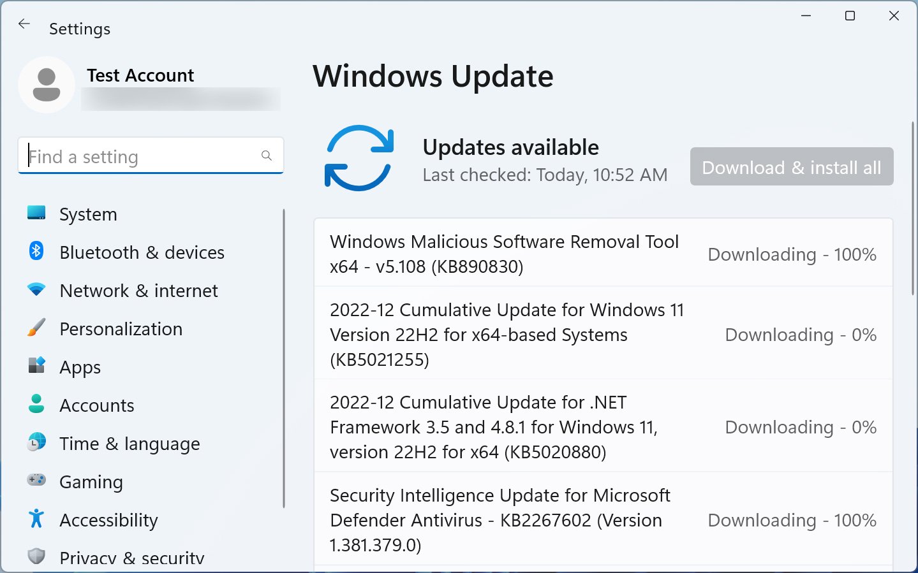Click the Personalization paintbrush icon

pyautogui.click(x=36, y=328)
